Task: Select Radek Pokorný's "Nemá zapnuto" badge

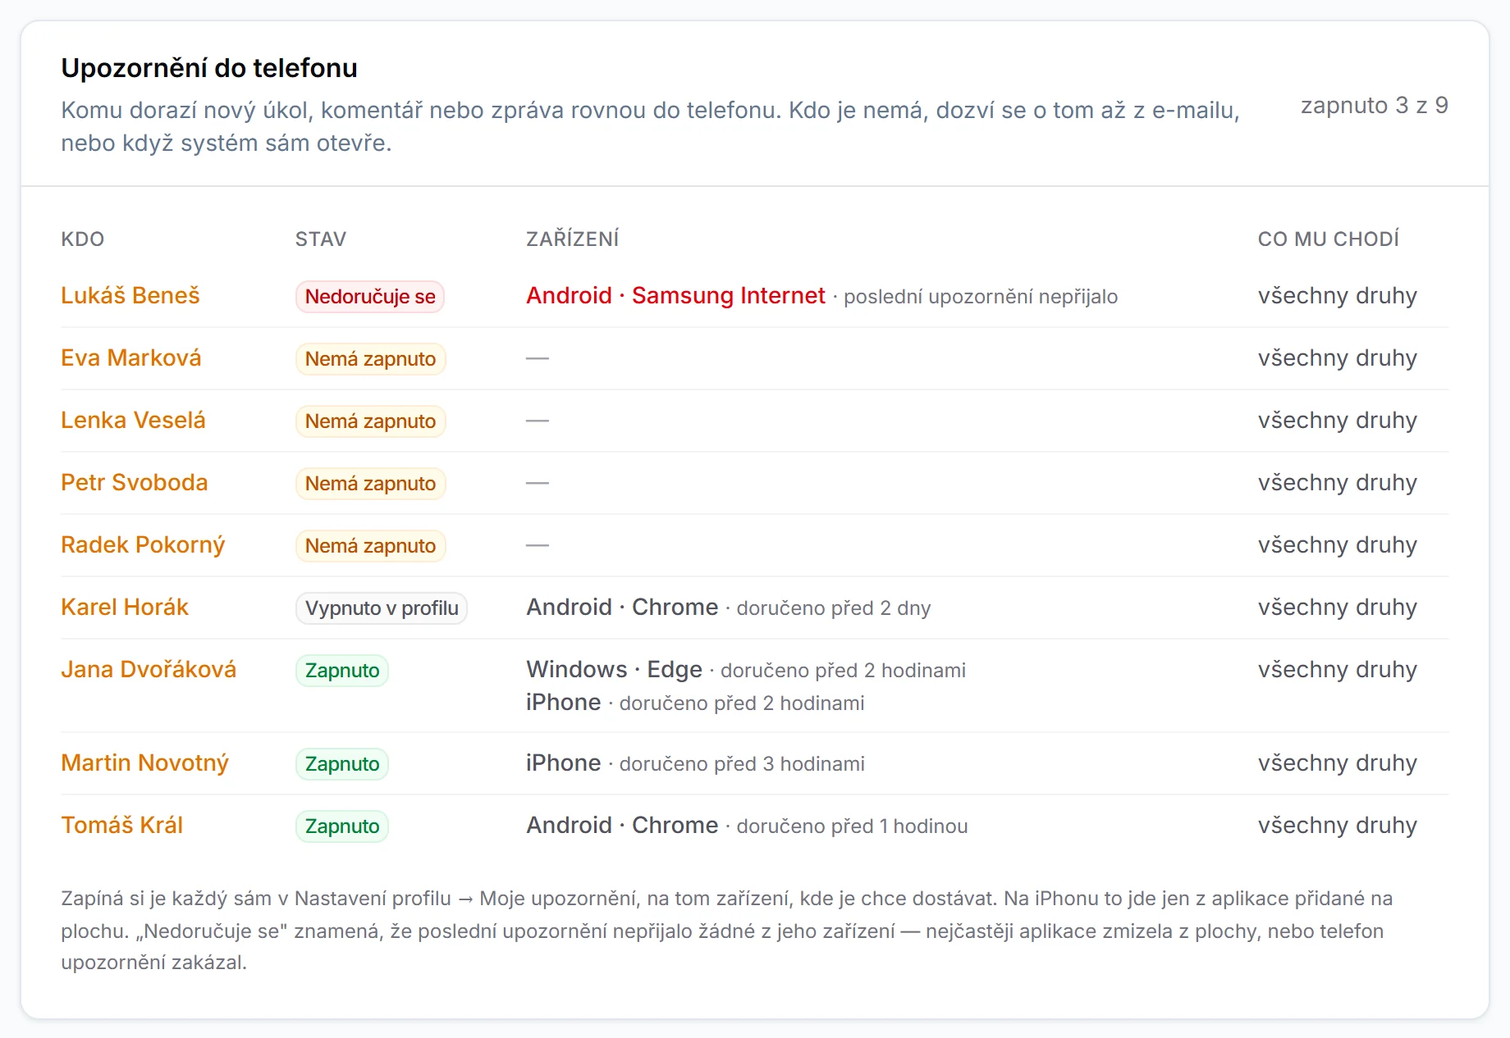Action: [x=370, y=546]
